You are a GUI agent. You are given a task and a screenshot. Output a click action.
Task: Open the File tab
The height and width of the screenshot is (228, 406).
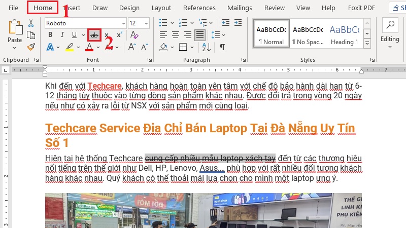(13, 8)
